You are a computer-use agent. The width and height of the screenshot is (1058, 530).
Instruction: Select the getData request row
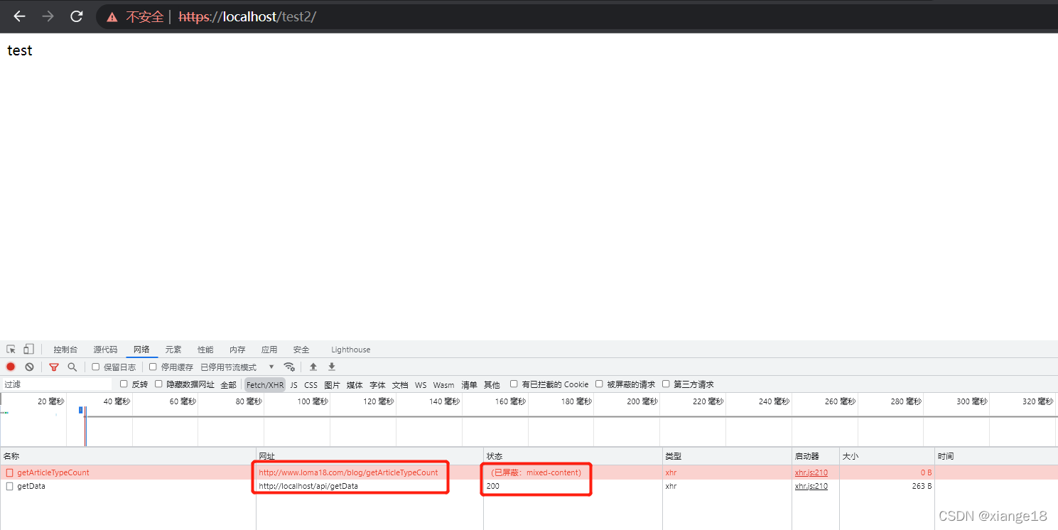529,487
